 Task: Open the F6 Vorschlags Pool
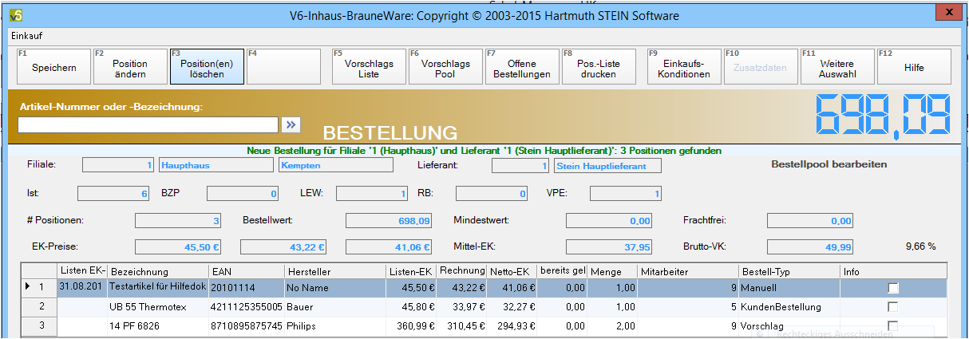[x=445, y=68]
